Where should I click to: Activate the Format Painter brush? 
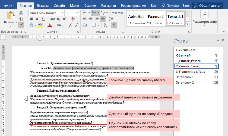[21, 25]
